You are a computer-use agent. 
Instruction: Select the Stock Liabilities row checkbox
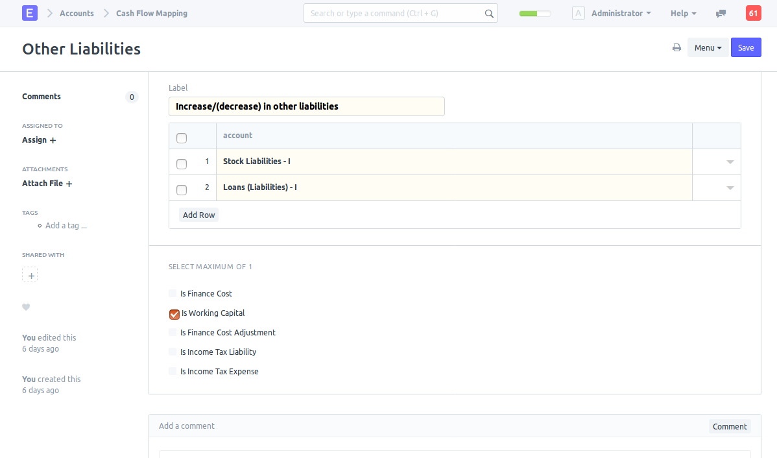(182, 163)
